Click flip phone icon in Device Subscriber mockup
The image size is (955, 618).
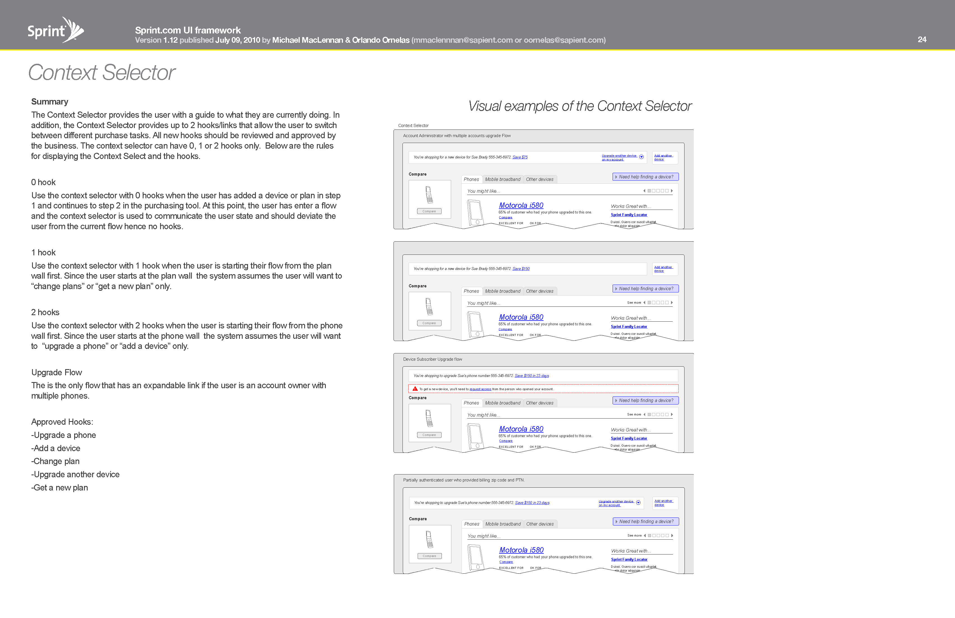(x=429, y=419)
